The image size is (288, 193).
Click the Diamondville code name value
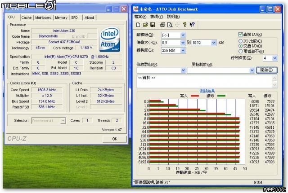point(48,36)
